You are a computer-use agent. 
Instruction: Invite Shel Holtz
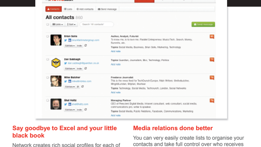(79, 110)
